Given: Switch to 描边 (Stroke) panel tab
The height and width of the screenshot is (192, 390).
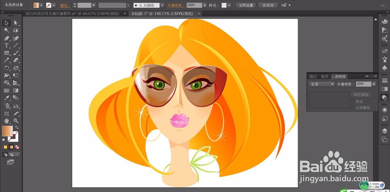Looking at the screenshot, I should (313, 77).
